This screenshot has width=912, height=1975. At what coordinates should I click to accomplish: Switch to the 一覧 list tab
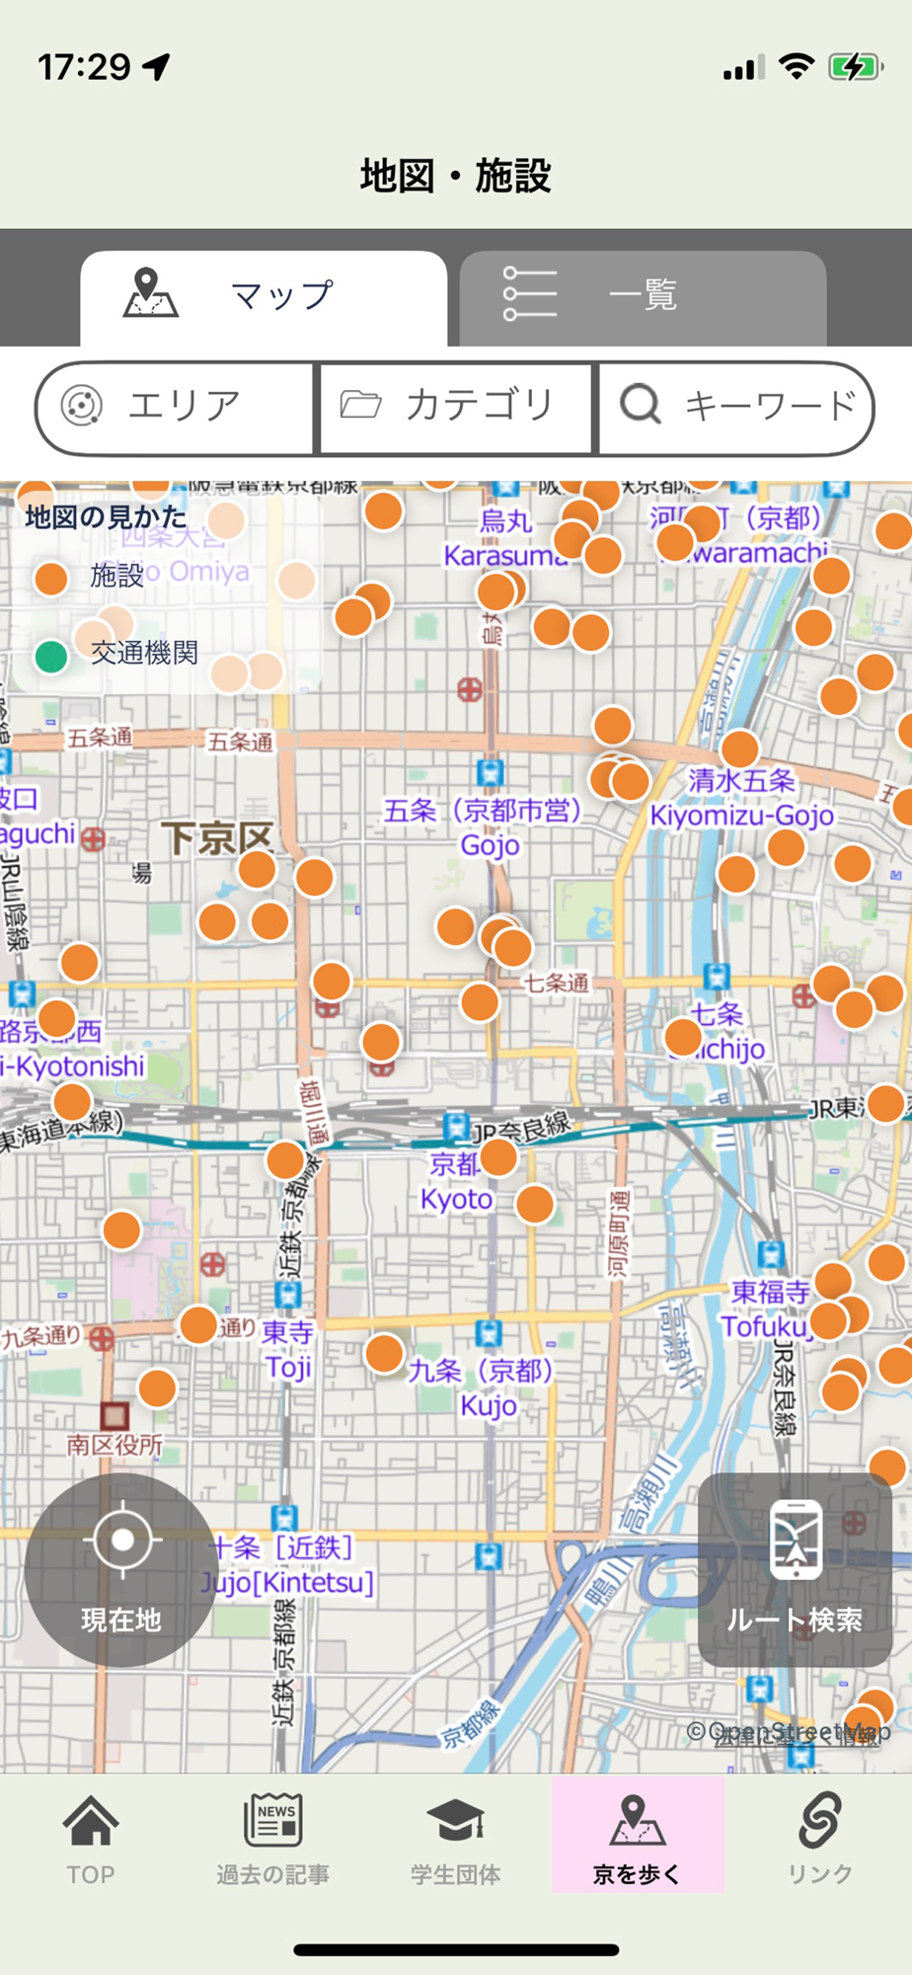(x=643, y=297)
